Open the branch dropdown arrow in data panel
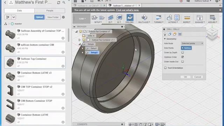This screenshot has width=224, height=126. click(14, 17)
